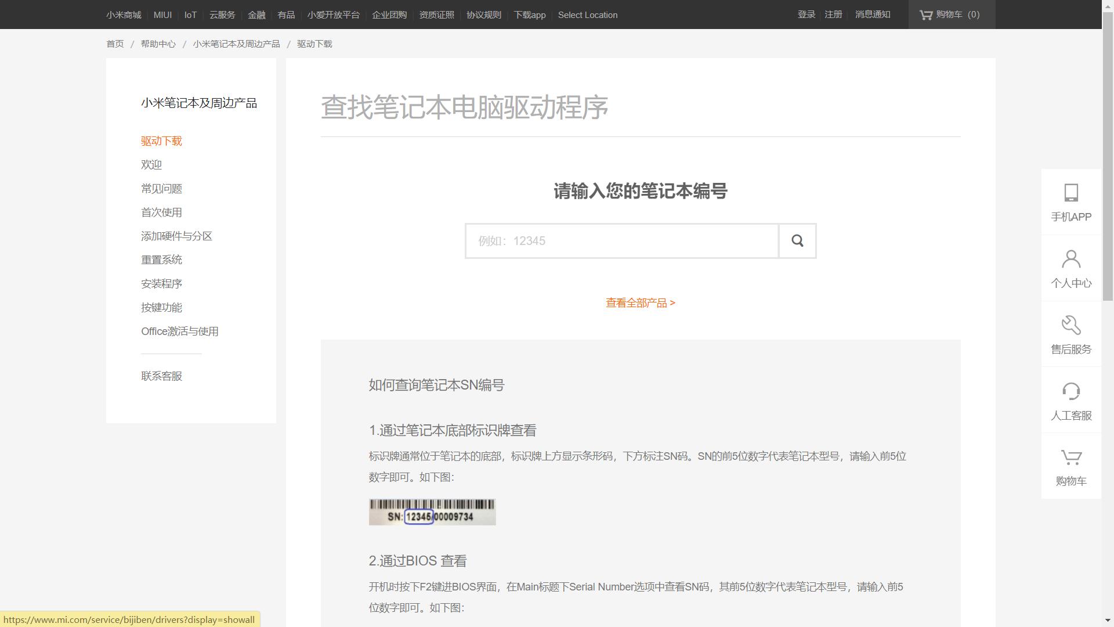Screen dimensions: 1114x627
Task: Select the 联系客服 sidebar entry
Action: pyautogui.click(x=161, y=376)
